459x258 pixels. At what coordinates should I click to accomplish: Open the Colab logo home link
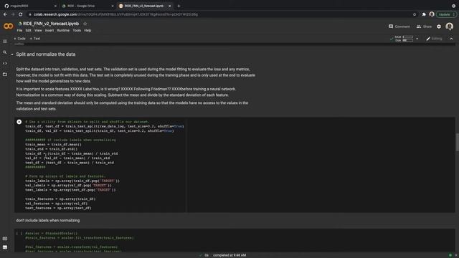pyautogui.click(x=8, y=27)
